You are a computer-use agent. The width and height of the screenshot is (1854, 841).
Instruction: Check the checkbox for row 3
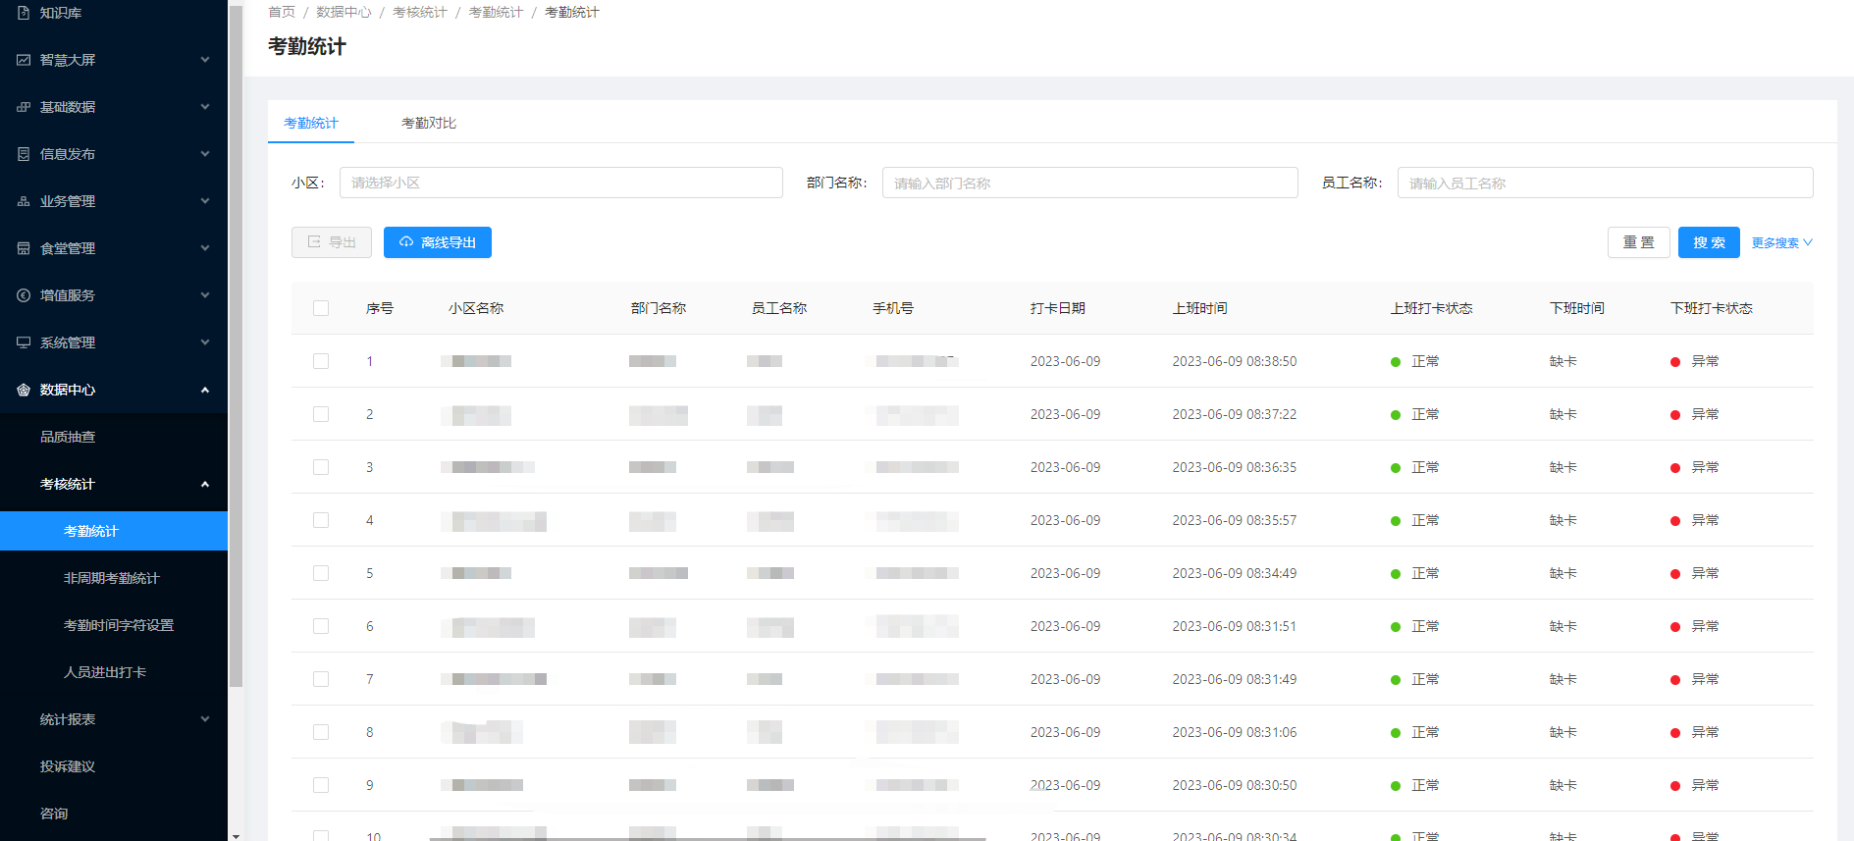(x=321, y=467)
